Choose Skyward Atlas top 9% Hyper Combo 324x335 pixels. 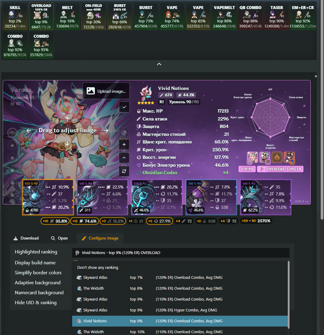(x=180, y=310)
